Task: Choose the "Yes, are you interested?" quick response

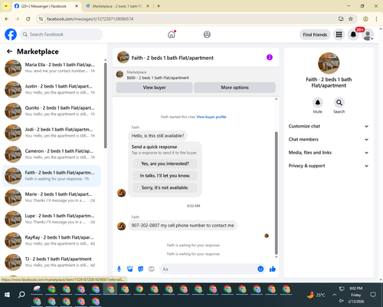Action: (x=165, y=163)
